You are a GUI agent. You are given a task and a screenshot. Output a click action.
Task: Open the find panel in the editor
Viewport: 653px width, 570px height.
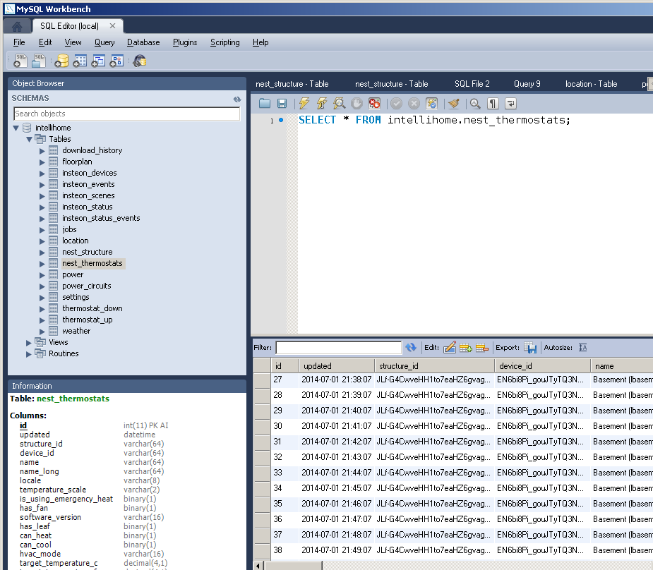click(x=475, y=103)
